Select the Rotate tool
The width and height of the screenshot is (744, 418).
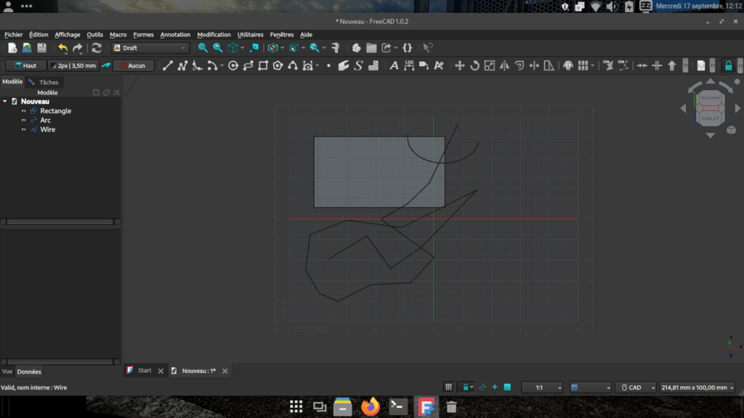pos(474,66)
